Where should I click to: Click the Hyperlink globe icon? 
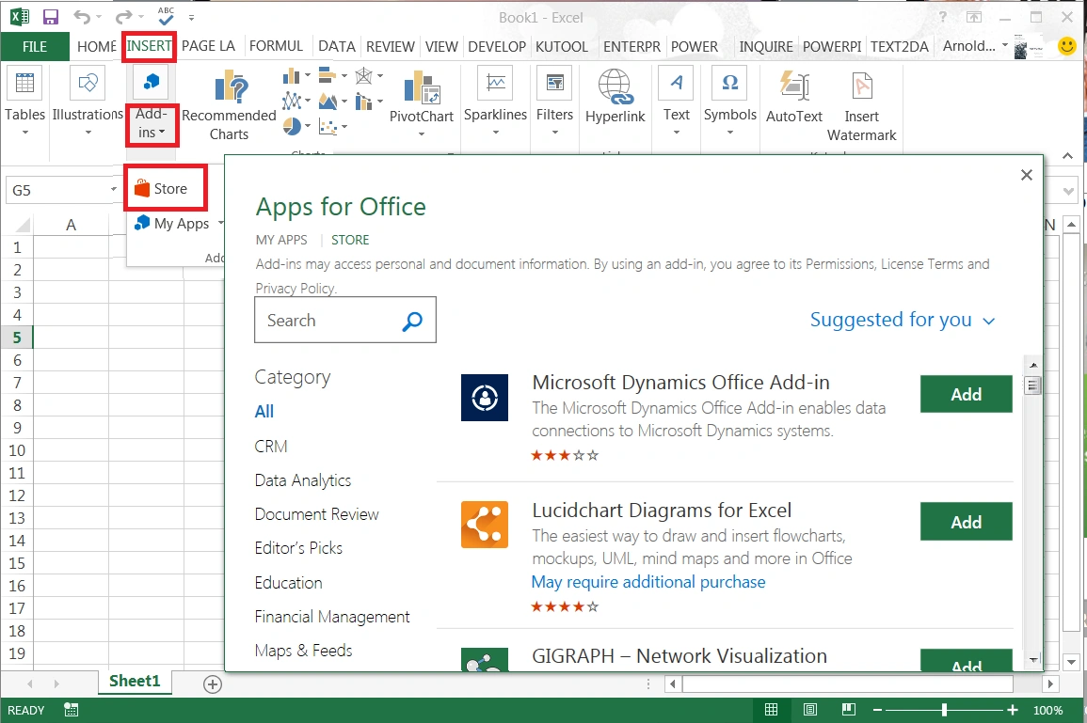pyautogui.click(x=615, y=87)
